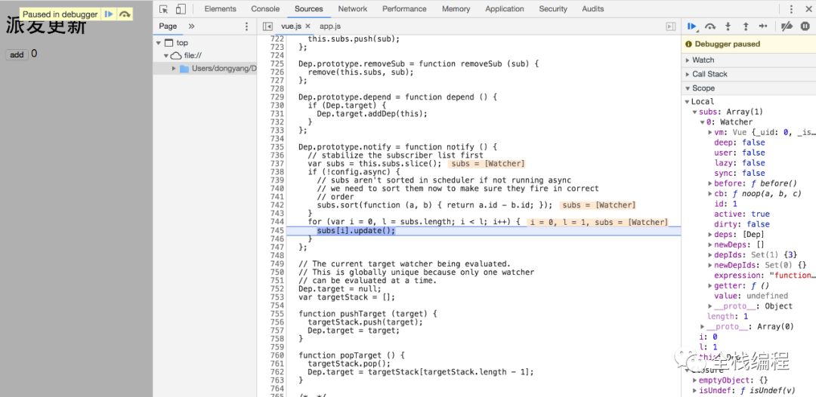The width and height of the screenshot is (816, 397).
Task: Step over next function call
Action: pyautogui.click(x=710, y=26)
